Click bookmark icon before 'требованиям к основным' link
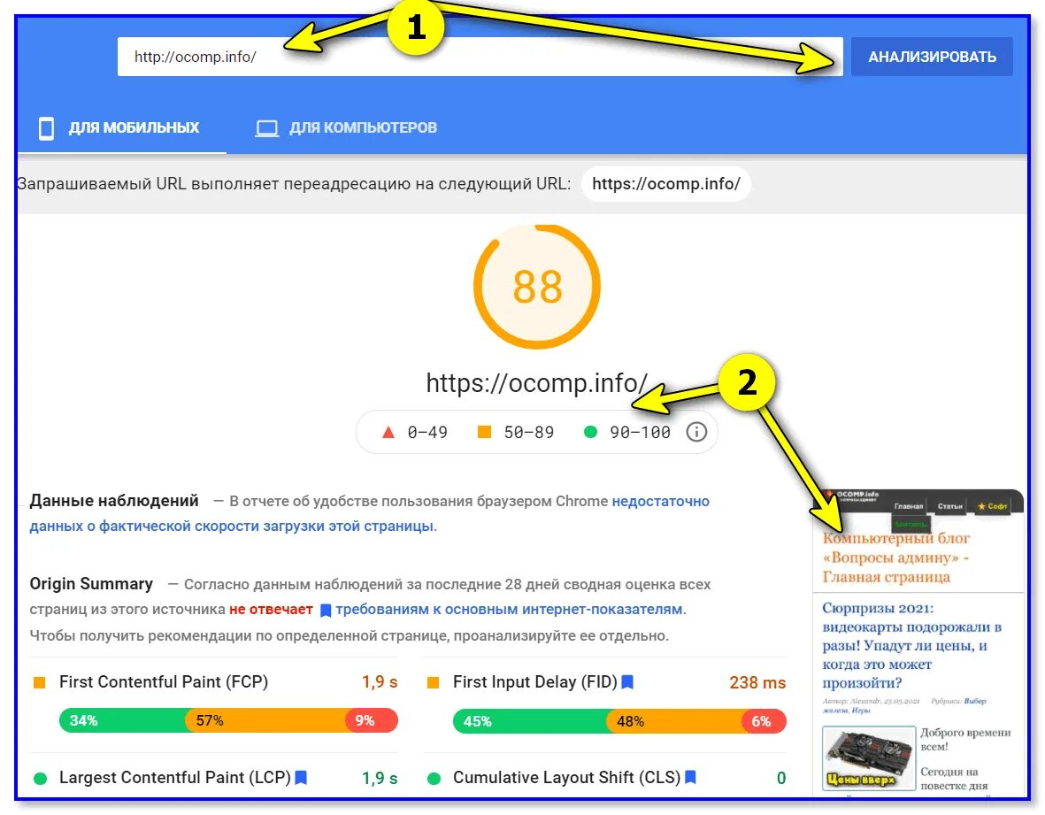This screenshot has width=1045, height=815. pos(326,611)
